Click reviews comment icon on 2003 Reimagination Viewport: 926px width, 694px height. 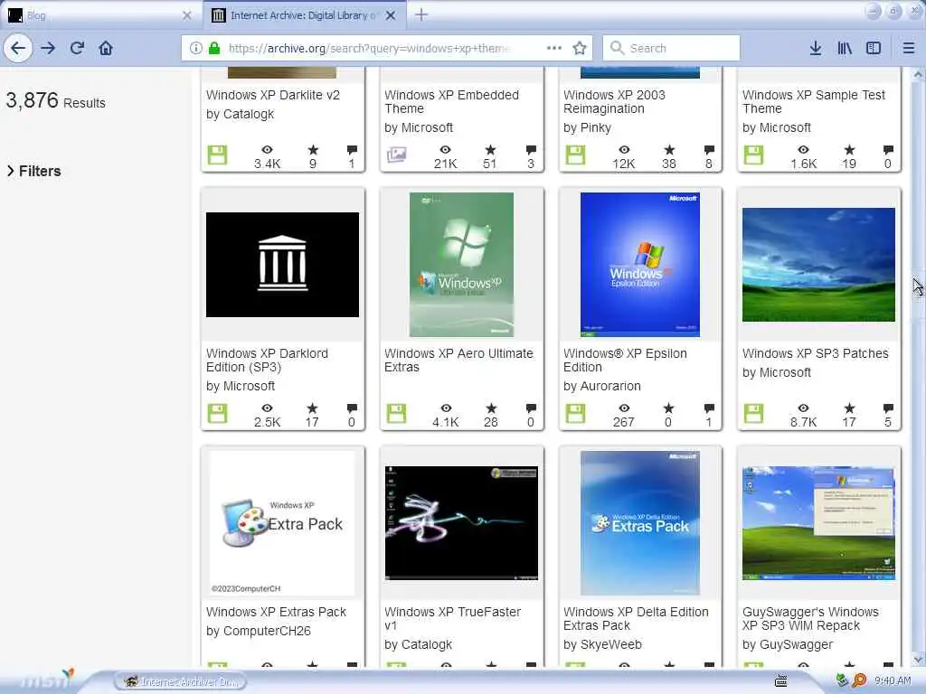coord(709,150)
